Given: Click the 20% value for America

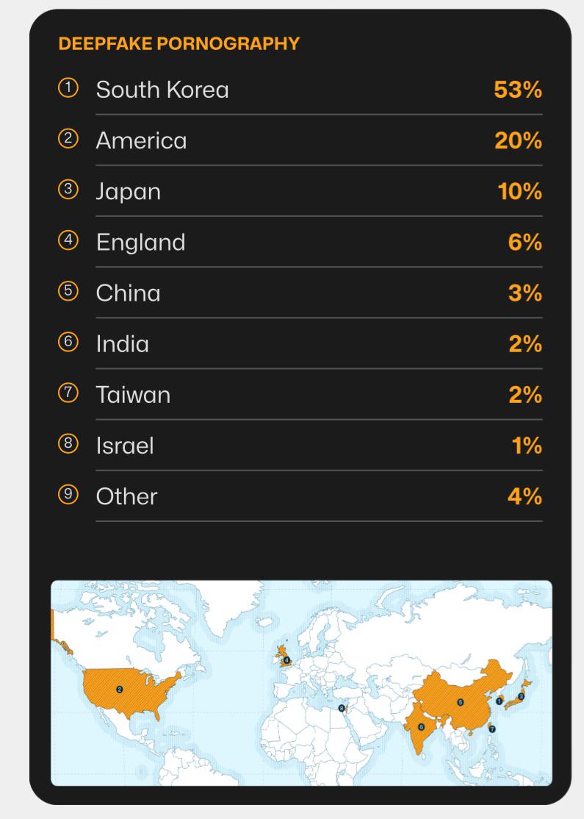Looking at the screenshot, I should pos(518,140).
